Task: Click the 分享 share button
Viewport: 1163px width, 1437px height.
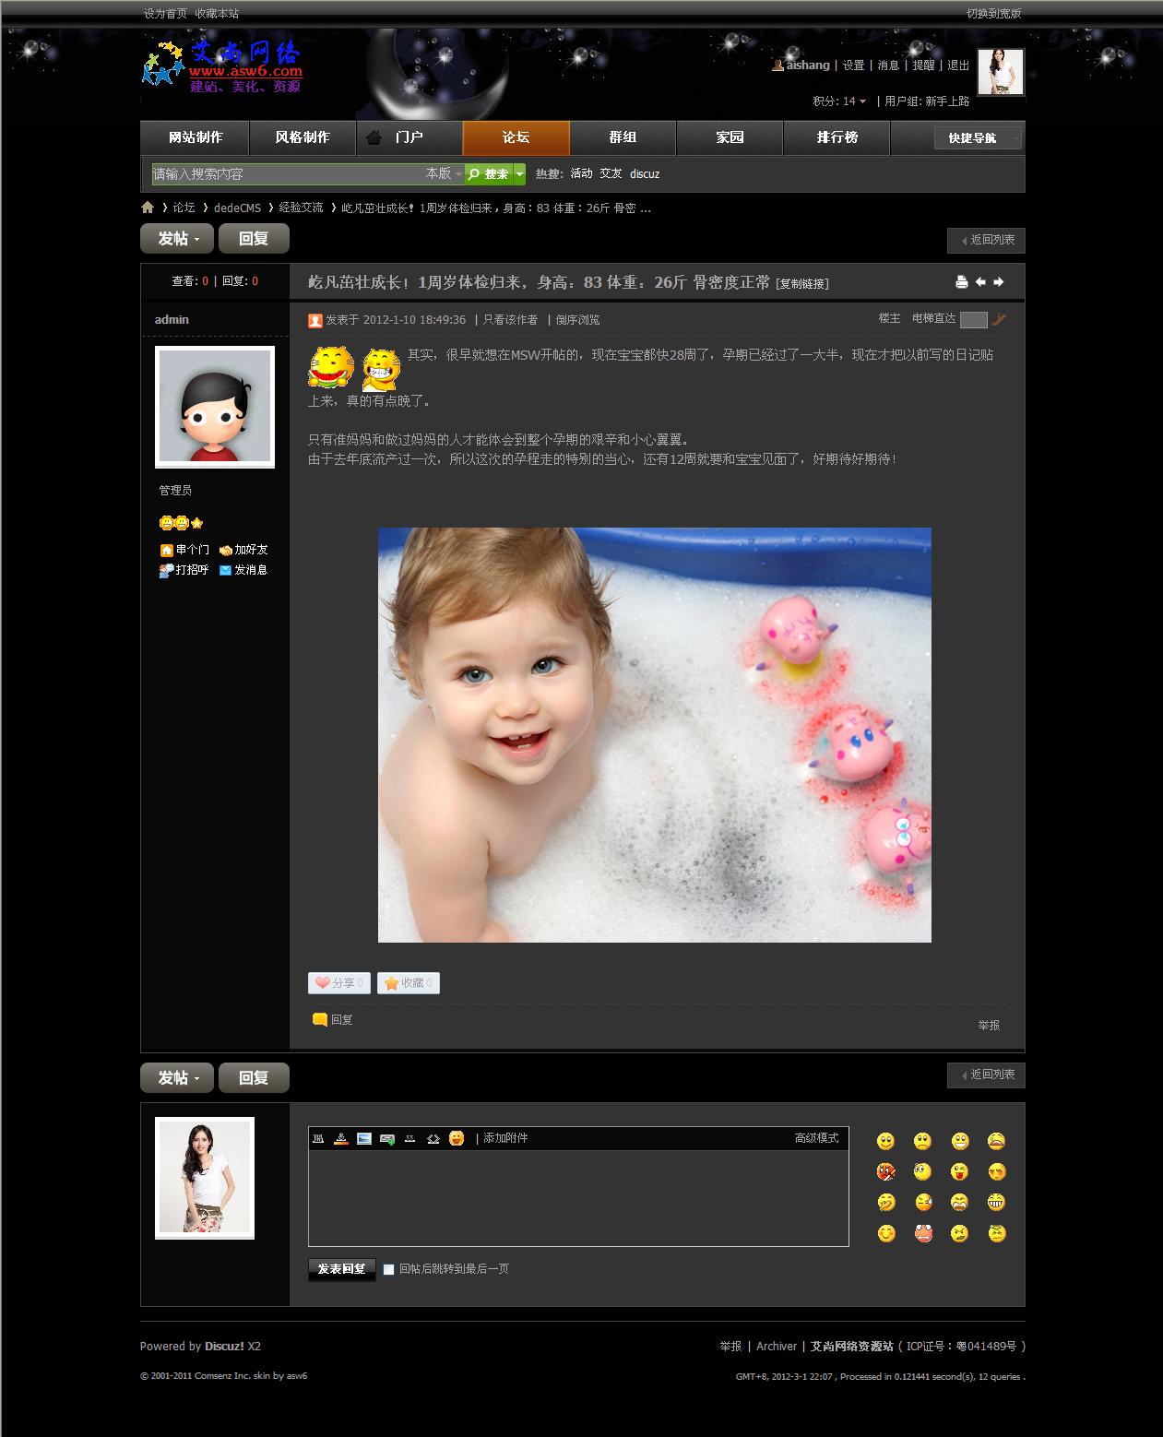Action: pos(339,983)
